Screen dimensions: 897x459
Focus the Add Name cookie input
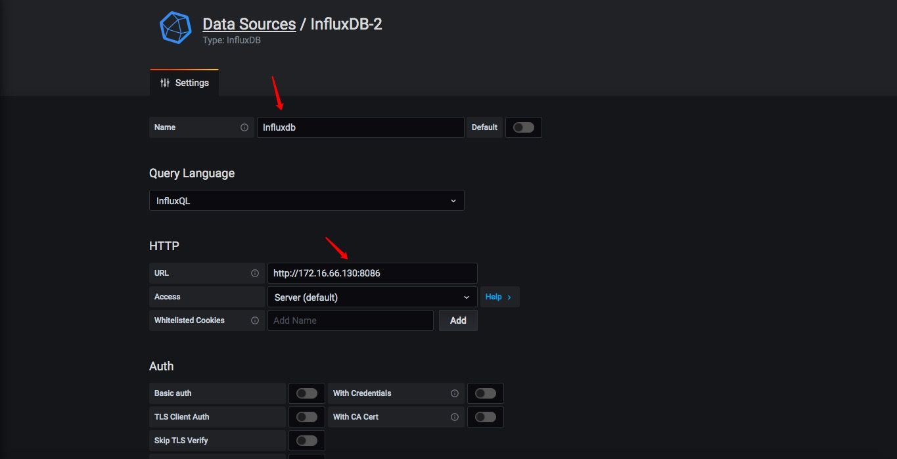[350, 320]
